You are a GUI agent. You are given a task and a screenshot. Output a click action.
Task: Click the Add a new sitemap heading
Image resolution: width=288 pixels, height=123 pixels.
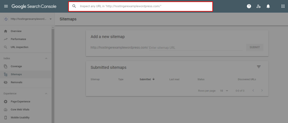tap(108, 37)
